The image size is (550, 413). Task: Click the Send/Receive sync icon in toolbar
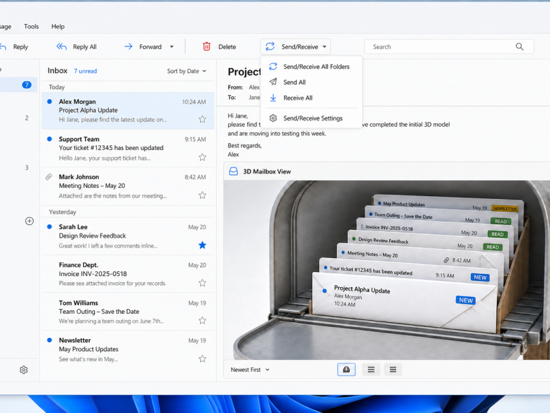click(x=269, y=46)
